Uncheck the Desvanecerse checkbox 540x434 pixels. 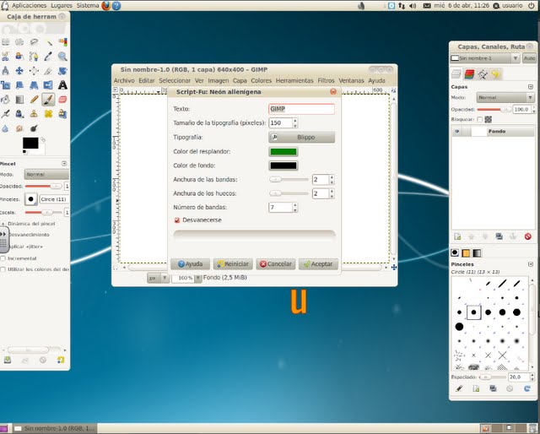pyautogui.click(x=177, y=220)
